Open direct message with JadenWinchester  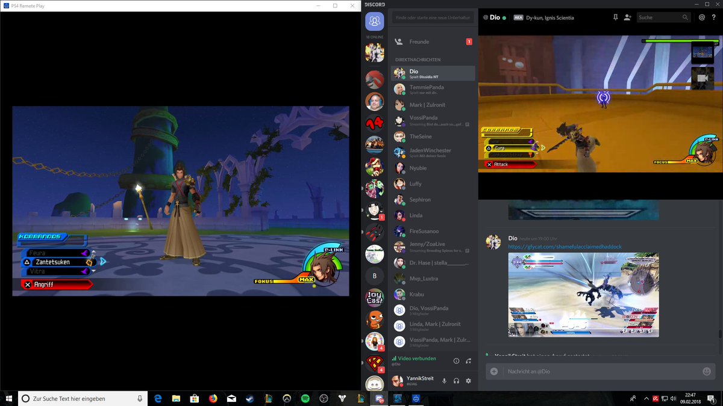coord(433,152)
